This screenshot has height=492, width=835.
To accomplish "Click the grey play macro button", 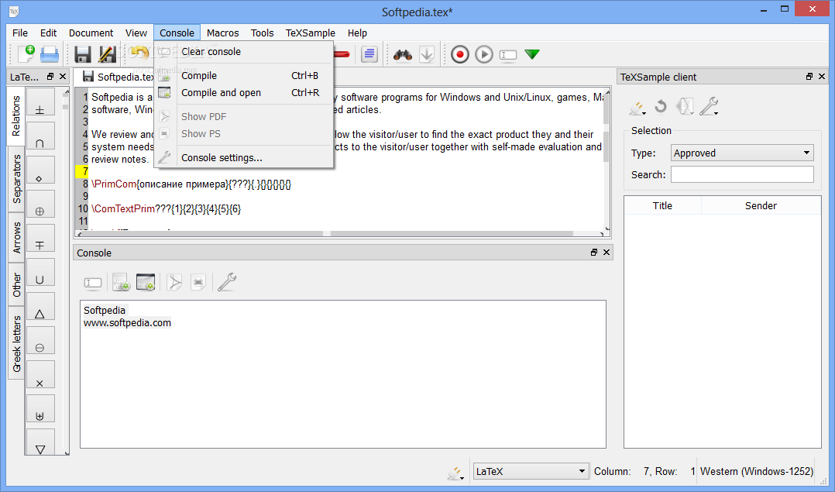I will pyautogui.click(x=484, y=54).
